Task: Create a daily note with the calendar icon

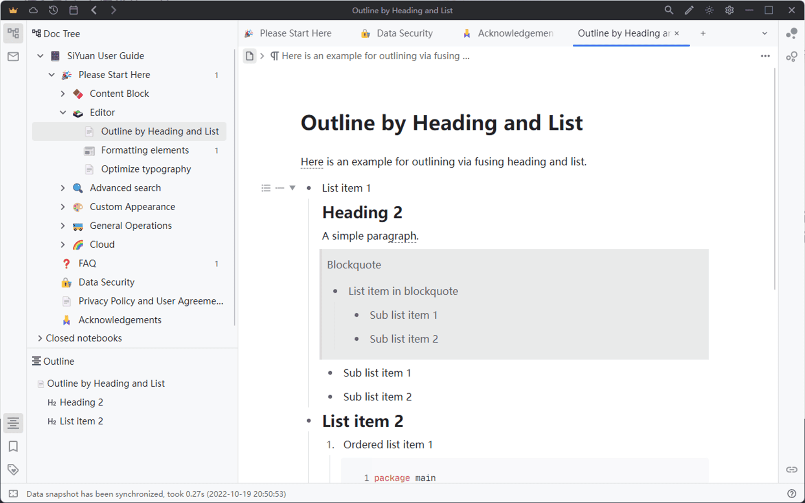Action: click(74, 10)
